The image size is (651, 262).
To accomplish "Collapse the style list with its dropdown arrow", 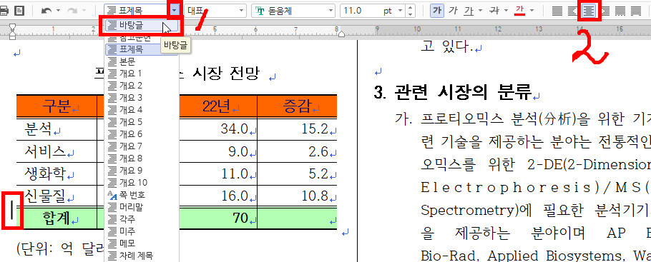I will [175, 11].
